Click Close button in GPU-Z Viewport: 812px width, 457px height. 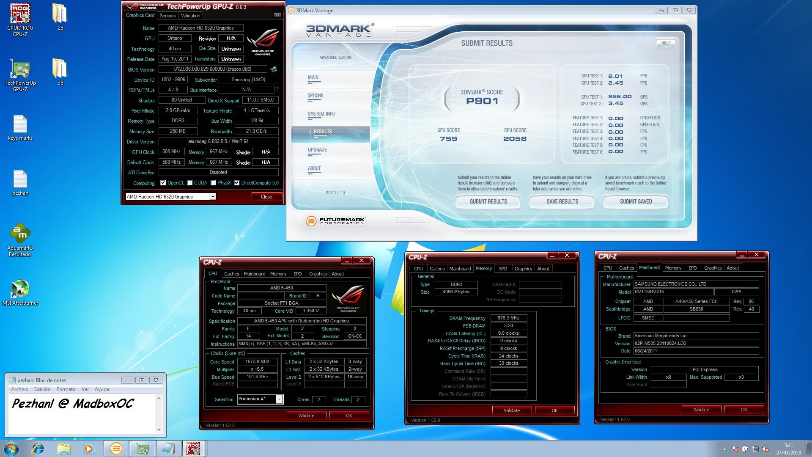pos(266,196)
